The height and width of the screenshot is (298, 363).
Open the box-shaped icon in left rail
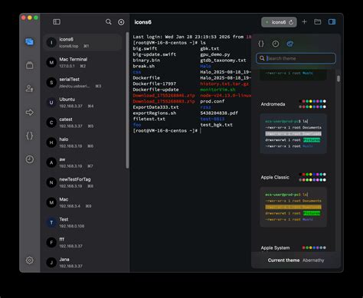tap(30, 65)
